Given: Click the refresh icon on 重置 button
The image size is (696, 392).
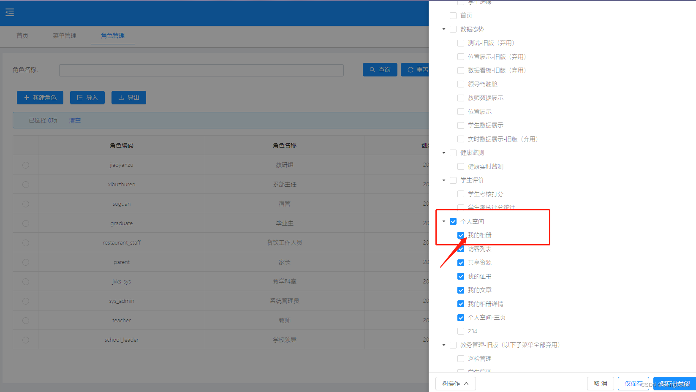Looking at the screenshot, I should click(x=410, y=70).
